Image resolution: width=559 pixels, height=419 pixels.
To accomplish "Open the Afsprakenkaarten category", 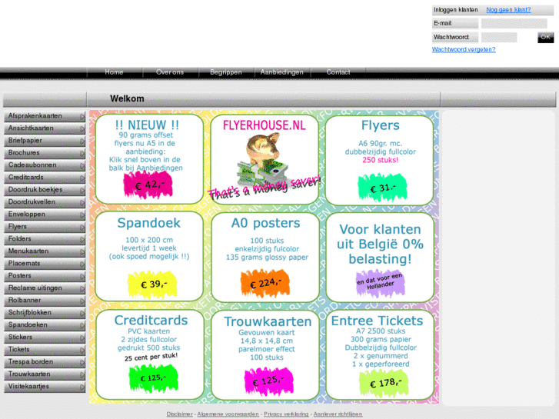I will click(x=45, y=116).
